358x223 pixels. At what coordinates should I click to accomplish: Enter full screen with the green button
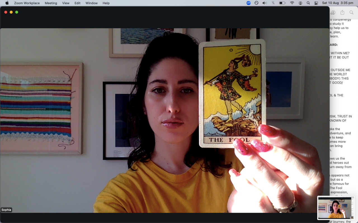point(17,12)
